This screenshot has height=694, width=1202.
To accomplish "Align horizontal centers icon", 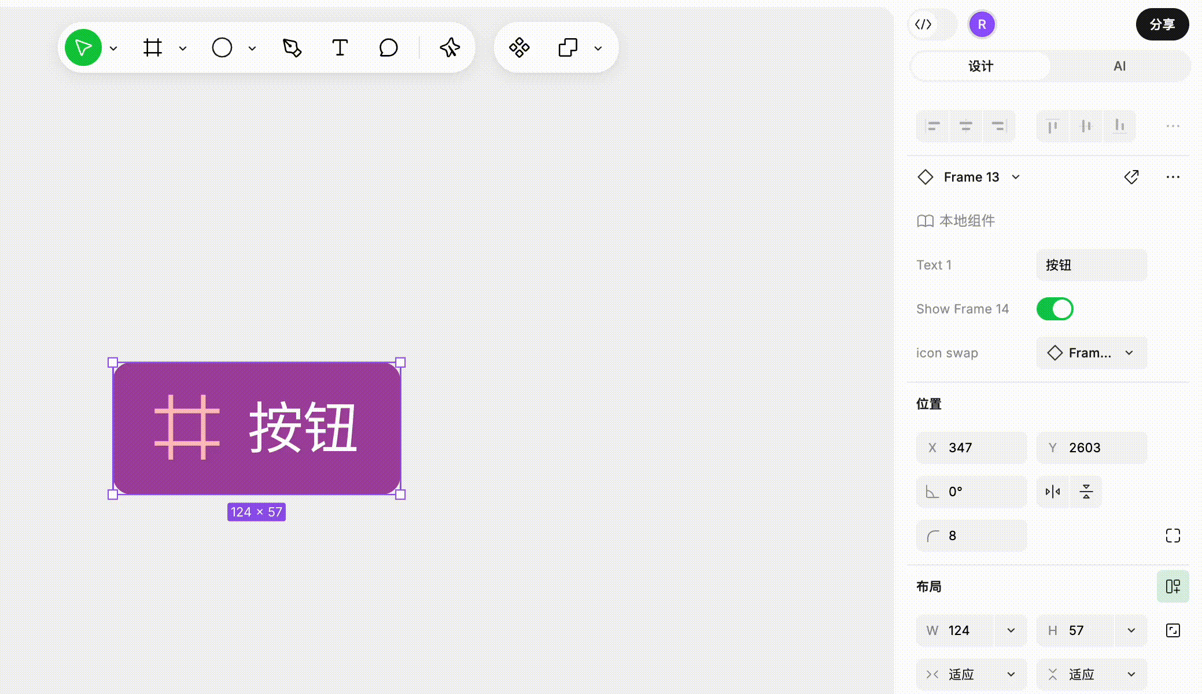I will pyautogui.click(x=966, y=125).
